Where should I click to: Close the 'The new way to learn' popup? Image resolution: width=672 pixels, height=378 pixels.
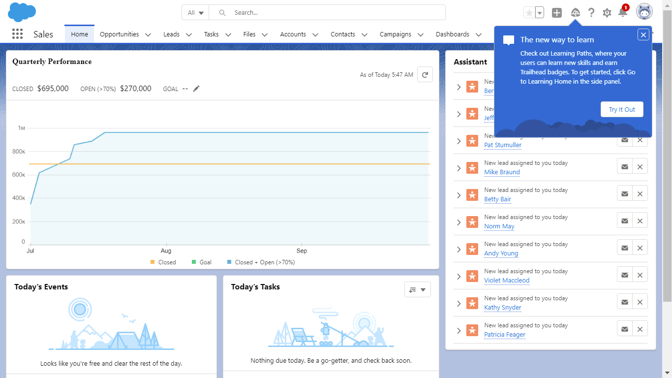coord(643,34)
